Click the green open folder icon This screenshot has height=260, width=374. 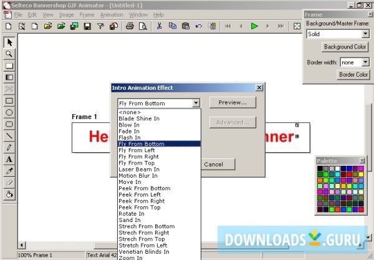tap(61, 26)
